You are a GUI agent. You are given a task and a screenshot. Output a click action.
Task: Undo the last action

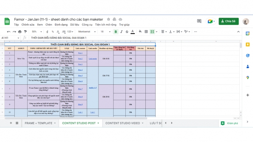click(9, 32)
